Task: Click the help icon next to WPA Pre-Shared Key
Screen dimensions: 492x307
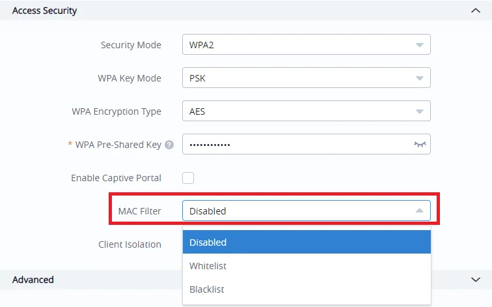Action: 169,145
